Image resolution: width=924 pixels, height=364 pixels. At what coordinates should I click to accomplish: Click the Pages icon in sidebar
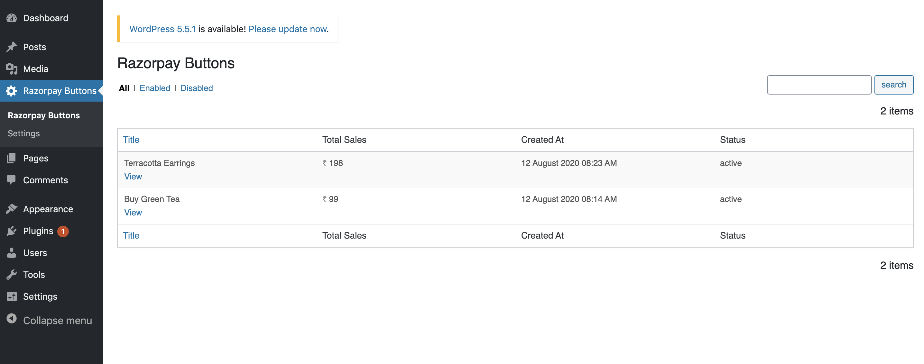click(x=12, y=158)
